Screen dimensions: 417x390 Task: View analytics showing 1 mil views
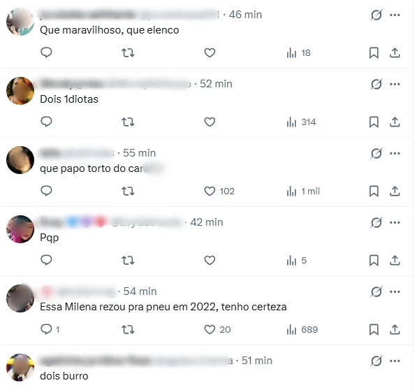303,192
